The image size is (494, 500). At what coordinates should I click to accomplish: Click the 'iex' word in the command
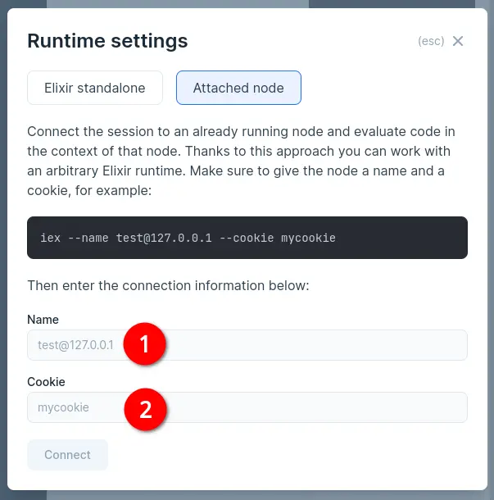pyautogui.click(x=50, y=238)
